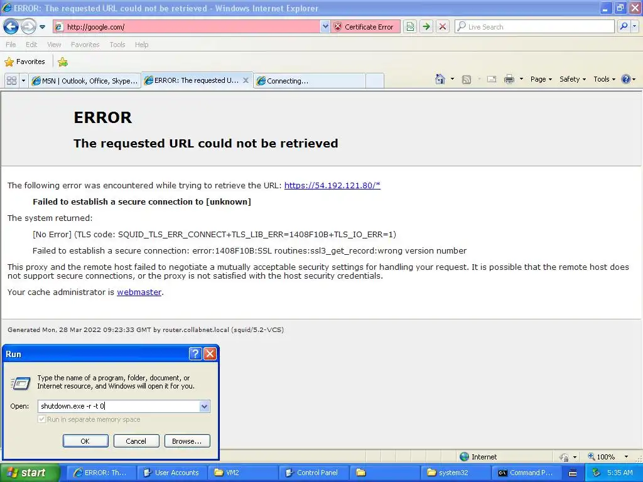Switch to the MSN Outlook tab
This screenshot has width=643, height=482.
tap(85, 81)
